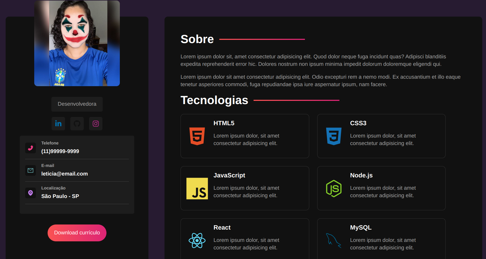Viewport: 486px width, 259px height.
Task: Open the Instagram profile icon
Action: tap(96, 124)
